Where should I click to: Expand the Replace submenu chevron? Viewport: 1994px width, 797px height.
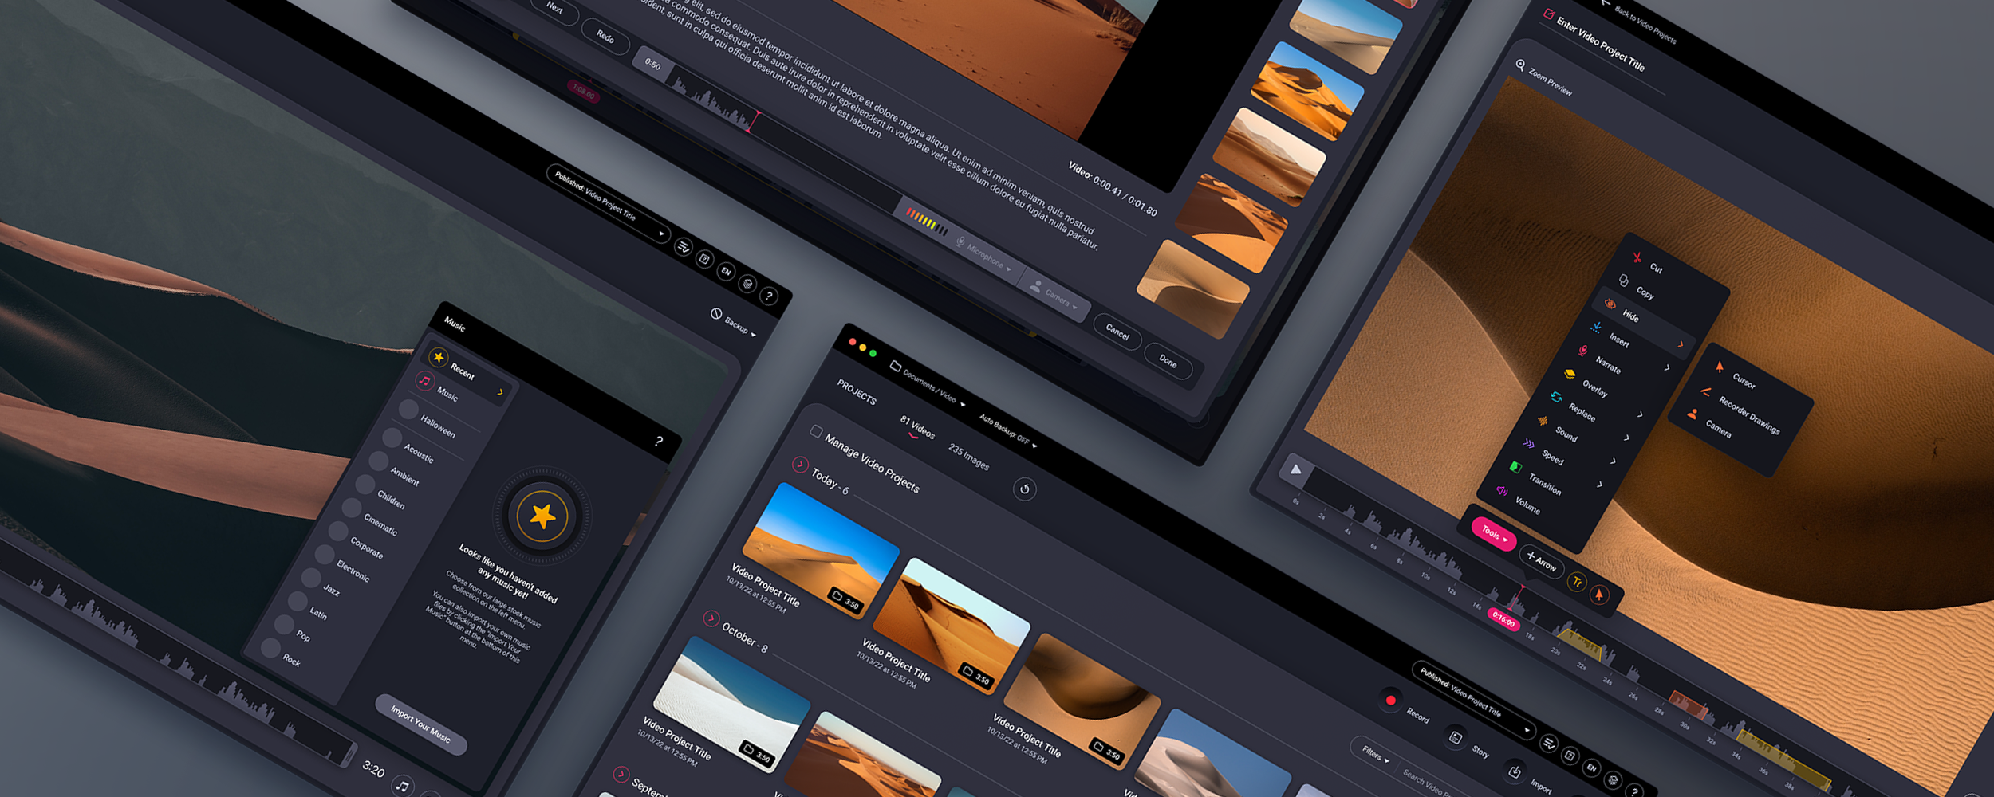(1640, 414)
